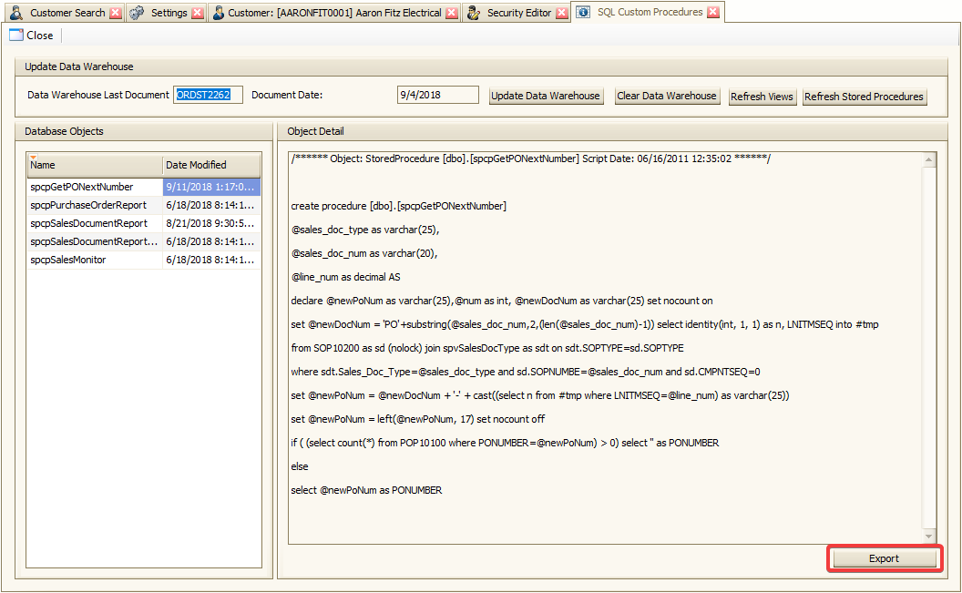Image resolution: width=962 pixels, height=593 pixels.
Task: Export the stored procedure script
Action: (884, 559)
